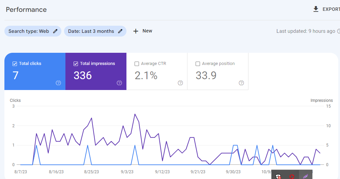Click the 15 tick on Impressions axis
Viewport: 340px width, 179px height.
tap(328, 106)
